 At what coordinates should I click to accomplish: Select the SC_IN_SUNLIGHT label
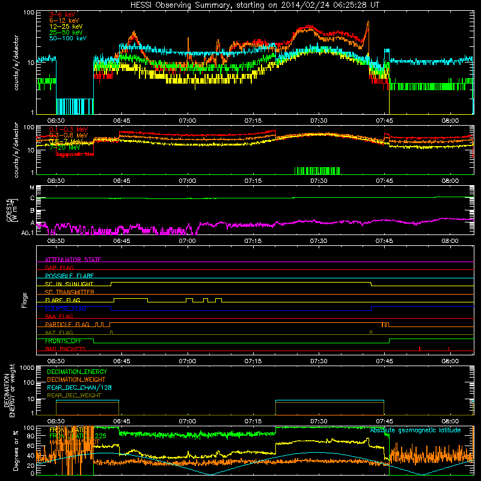[x=69, y=284]
